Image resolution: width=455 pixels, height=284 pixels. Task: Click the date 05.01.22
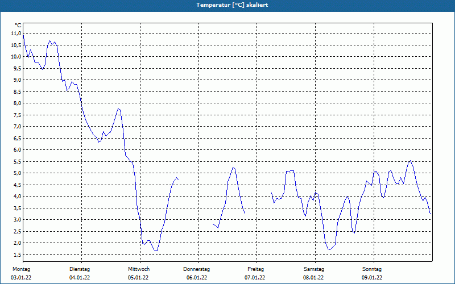138,278
